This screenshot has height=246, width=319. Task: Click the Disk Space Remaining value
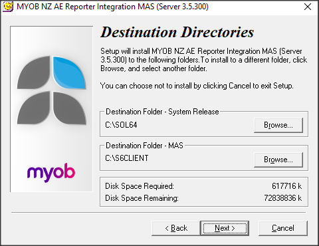tap(282, 198)
